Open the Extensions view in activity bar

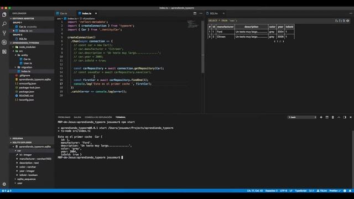coord(4,51)
